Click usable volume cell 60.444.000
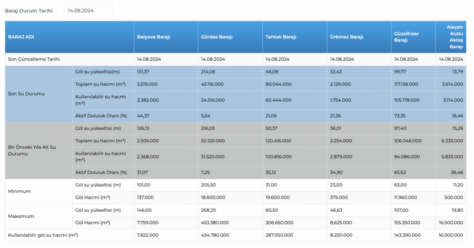The image size is (474, 248). click(279, 100)
